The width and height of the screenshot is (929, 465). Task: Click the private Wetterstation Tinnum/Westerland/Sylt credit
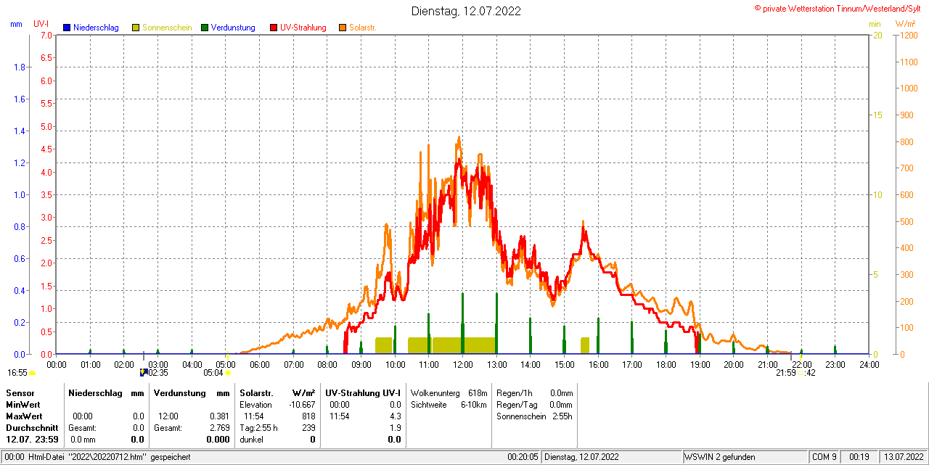coord(839,8)
